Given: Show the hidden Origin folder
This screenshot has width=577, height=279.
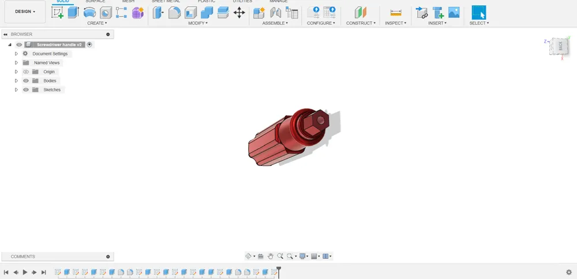Looking at the screenshot, I should (x=26, y=71).
